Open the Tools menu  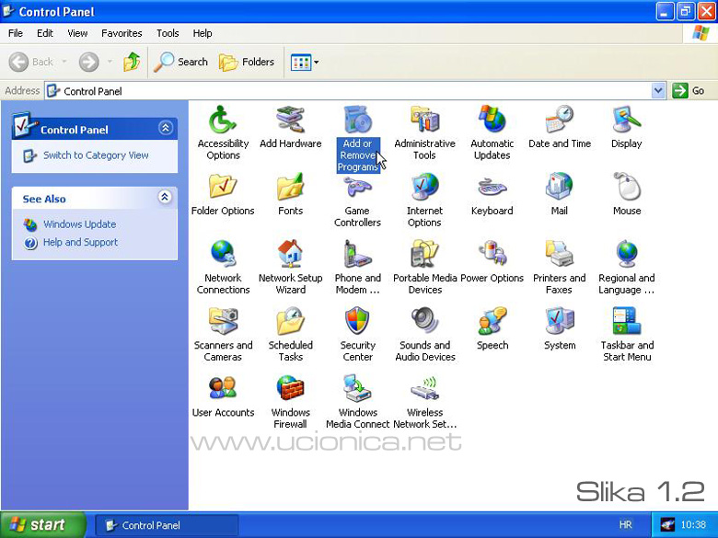168,33
